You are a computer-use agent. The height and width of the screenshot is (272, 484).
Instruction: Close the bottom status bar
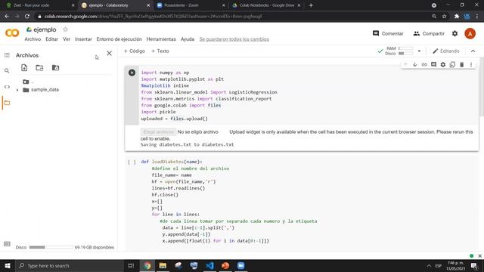479,255
